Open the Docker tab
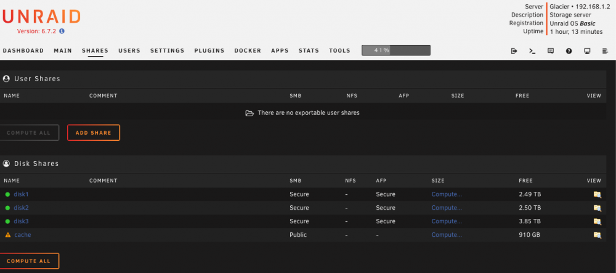616x273 pixels. (248, 50)
